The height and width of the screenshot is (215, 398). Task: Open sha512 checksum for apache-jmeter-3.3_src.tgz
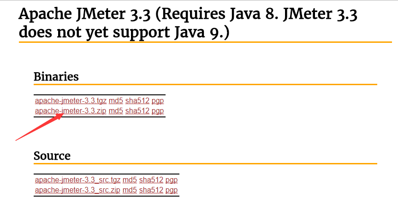click(151, 180)
